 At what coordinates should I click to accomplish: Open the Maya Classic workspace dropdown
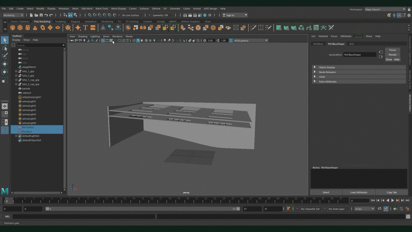(x=385, y=9)
